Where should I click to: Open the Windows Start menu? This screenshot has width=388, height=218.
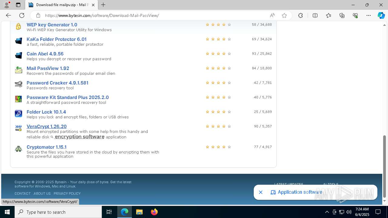click(7, 212)
